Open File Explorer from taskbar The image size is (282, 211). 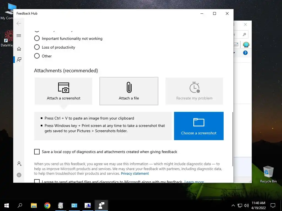pos(34,206)
